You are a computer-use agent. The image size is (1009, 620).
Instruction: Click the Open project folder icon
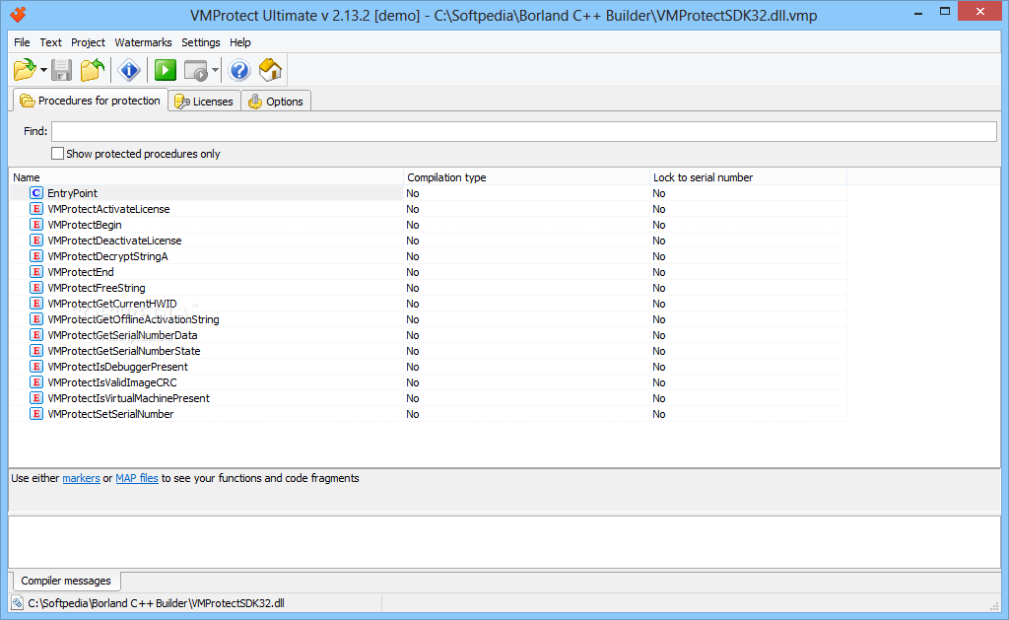tap(25, 70)
